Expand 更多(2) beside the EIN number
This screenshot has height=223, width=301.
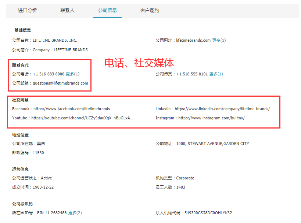click(x=75, y=213)
